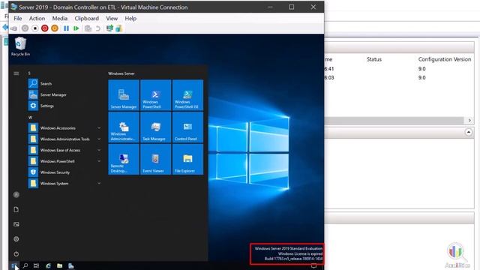Sort by the Configuration Version column

coord(445,59)
